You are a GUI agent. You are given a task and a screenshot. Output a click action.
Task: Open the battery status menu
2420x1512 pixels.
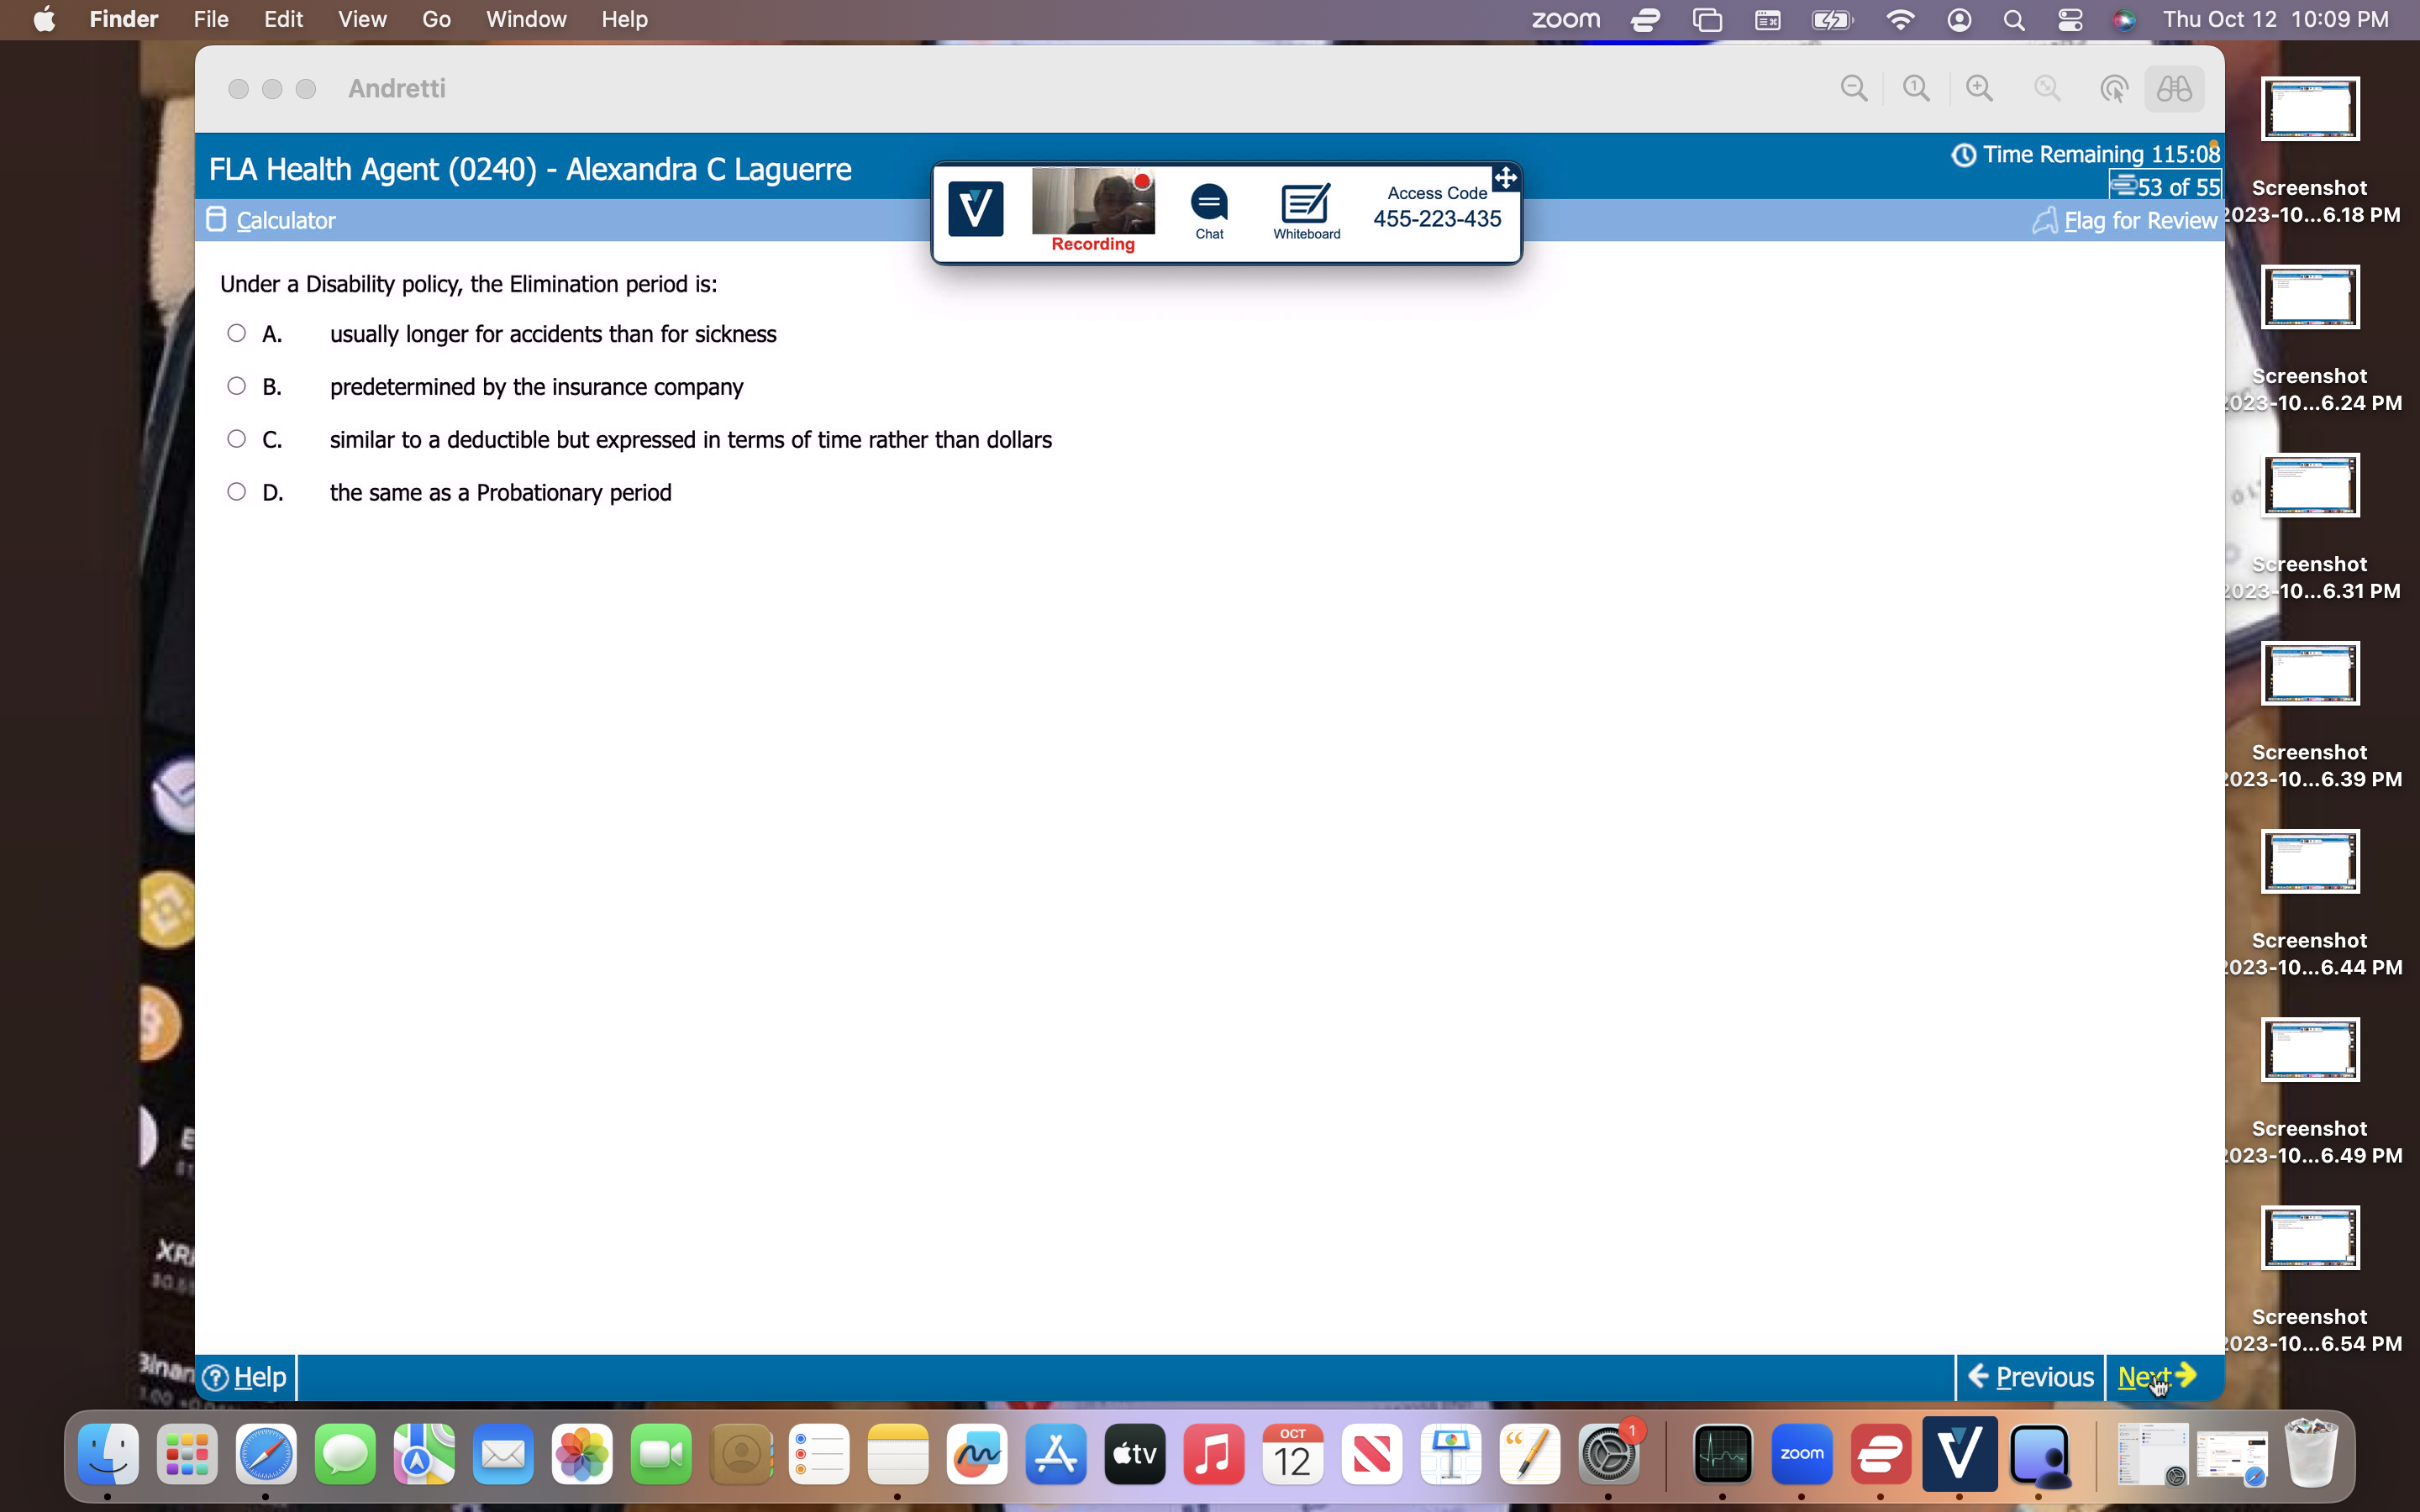[1833, 19]
